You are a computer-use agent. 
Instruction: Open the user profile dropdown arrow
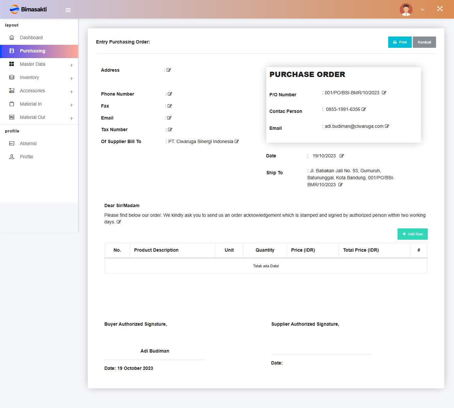422,10
